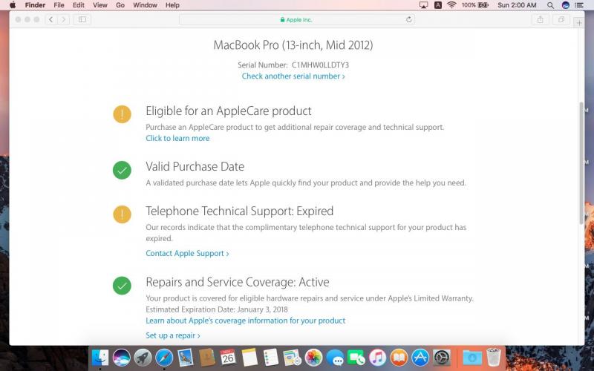Activate Siri from the menu bar
This screenshot has width=594, height=371.
coord(566,5)
